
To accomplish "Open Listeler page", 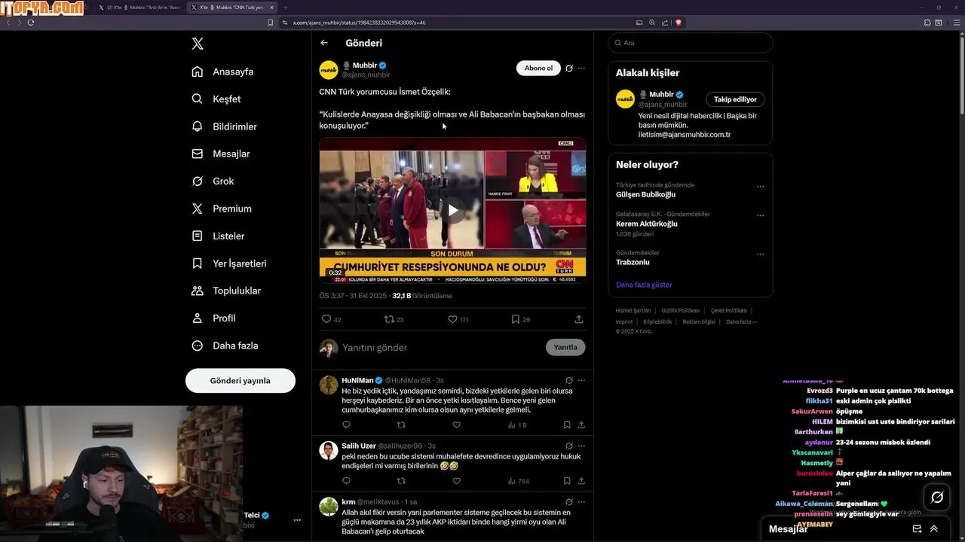I will [x=218, y=236].
